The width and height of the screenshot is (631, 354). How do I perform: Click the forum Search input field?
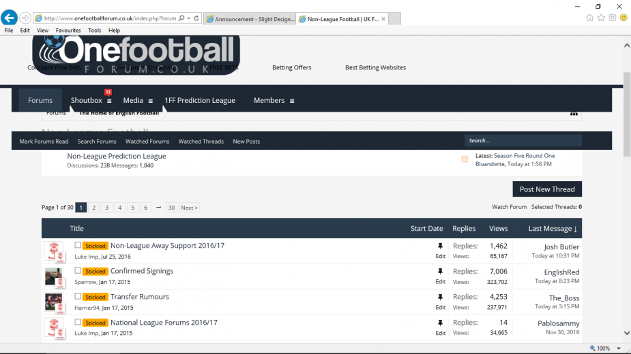523,141
